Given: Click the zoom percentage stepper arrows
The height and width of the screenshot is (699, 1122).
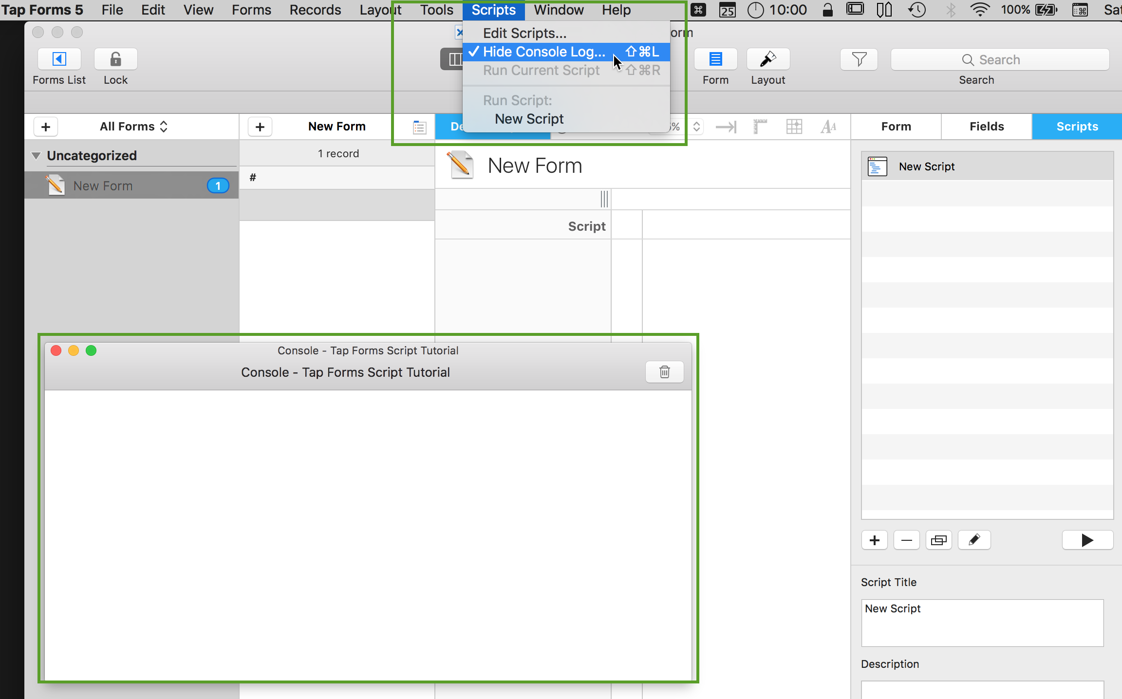Looking at the screenshot, I should pos(696,127).
